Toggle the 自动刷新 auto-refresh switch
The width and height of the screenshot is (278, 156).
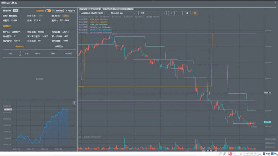(x=48, y=11)
